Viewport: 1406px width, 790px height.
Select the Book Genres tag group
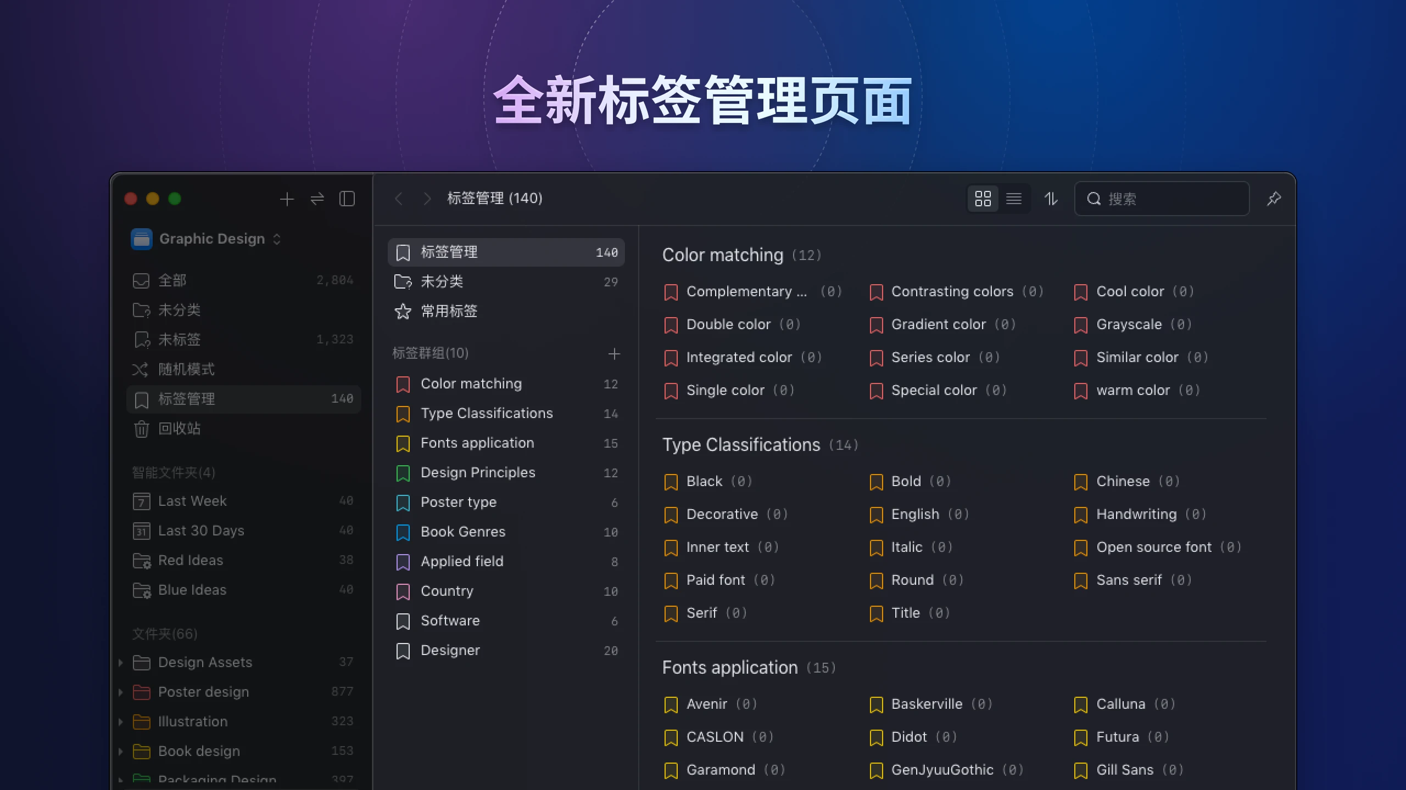coord(506,532)
